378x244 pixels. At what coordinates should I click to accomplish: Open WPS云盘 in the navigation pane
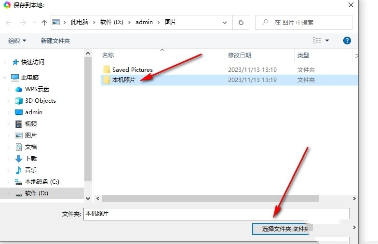point(37,89)
